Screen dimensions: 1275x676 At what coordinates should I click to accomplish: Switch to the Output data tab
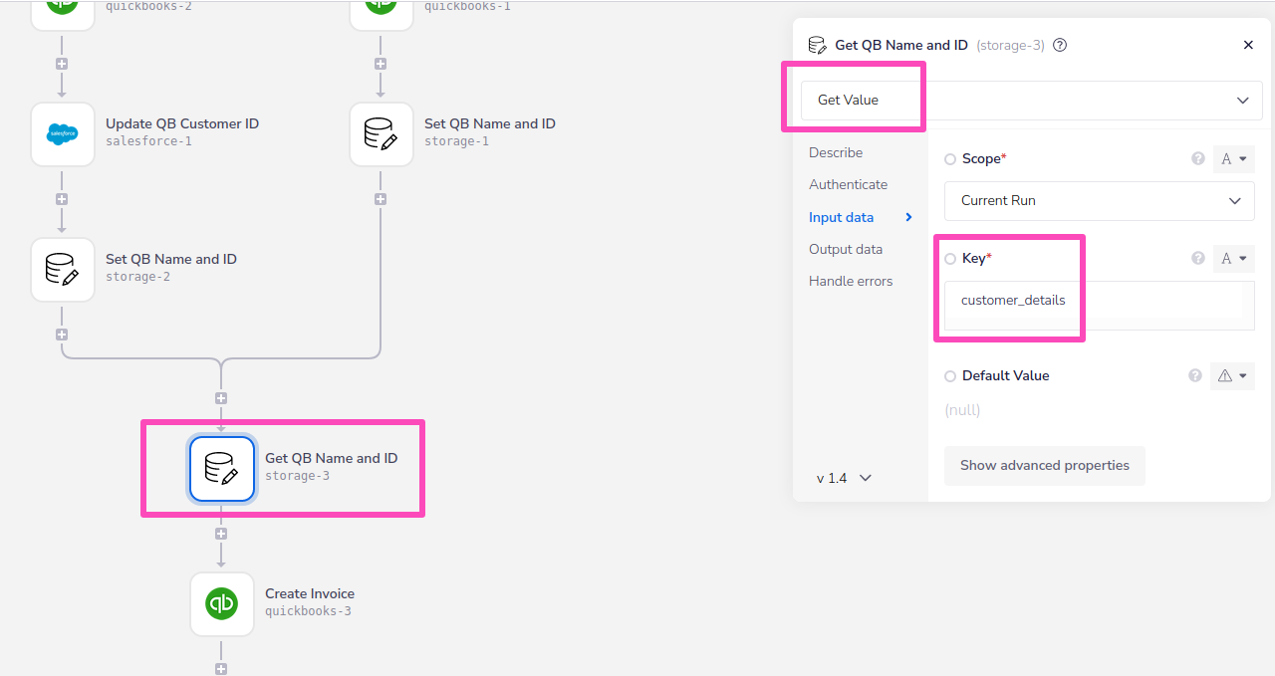[x=845, y=249]
